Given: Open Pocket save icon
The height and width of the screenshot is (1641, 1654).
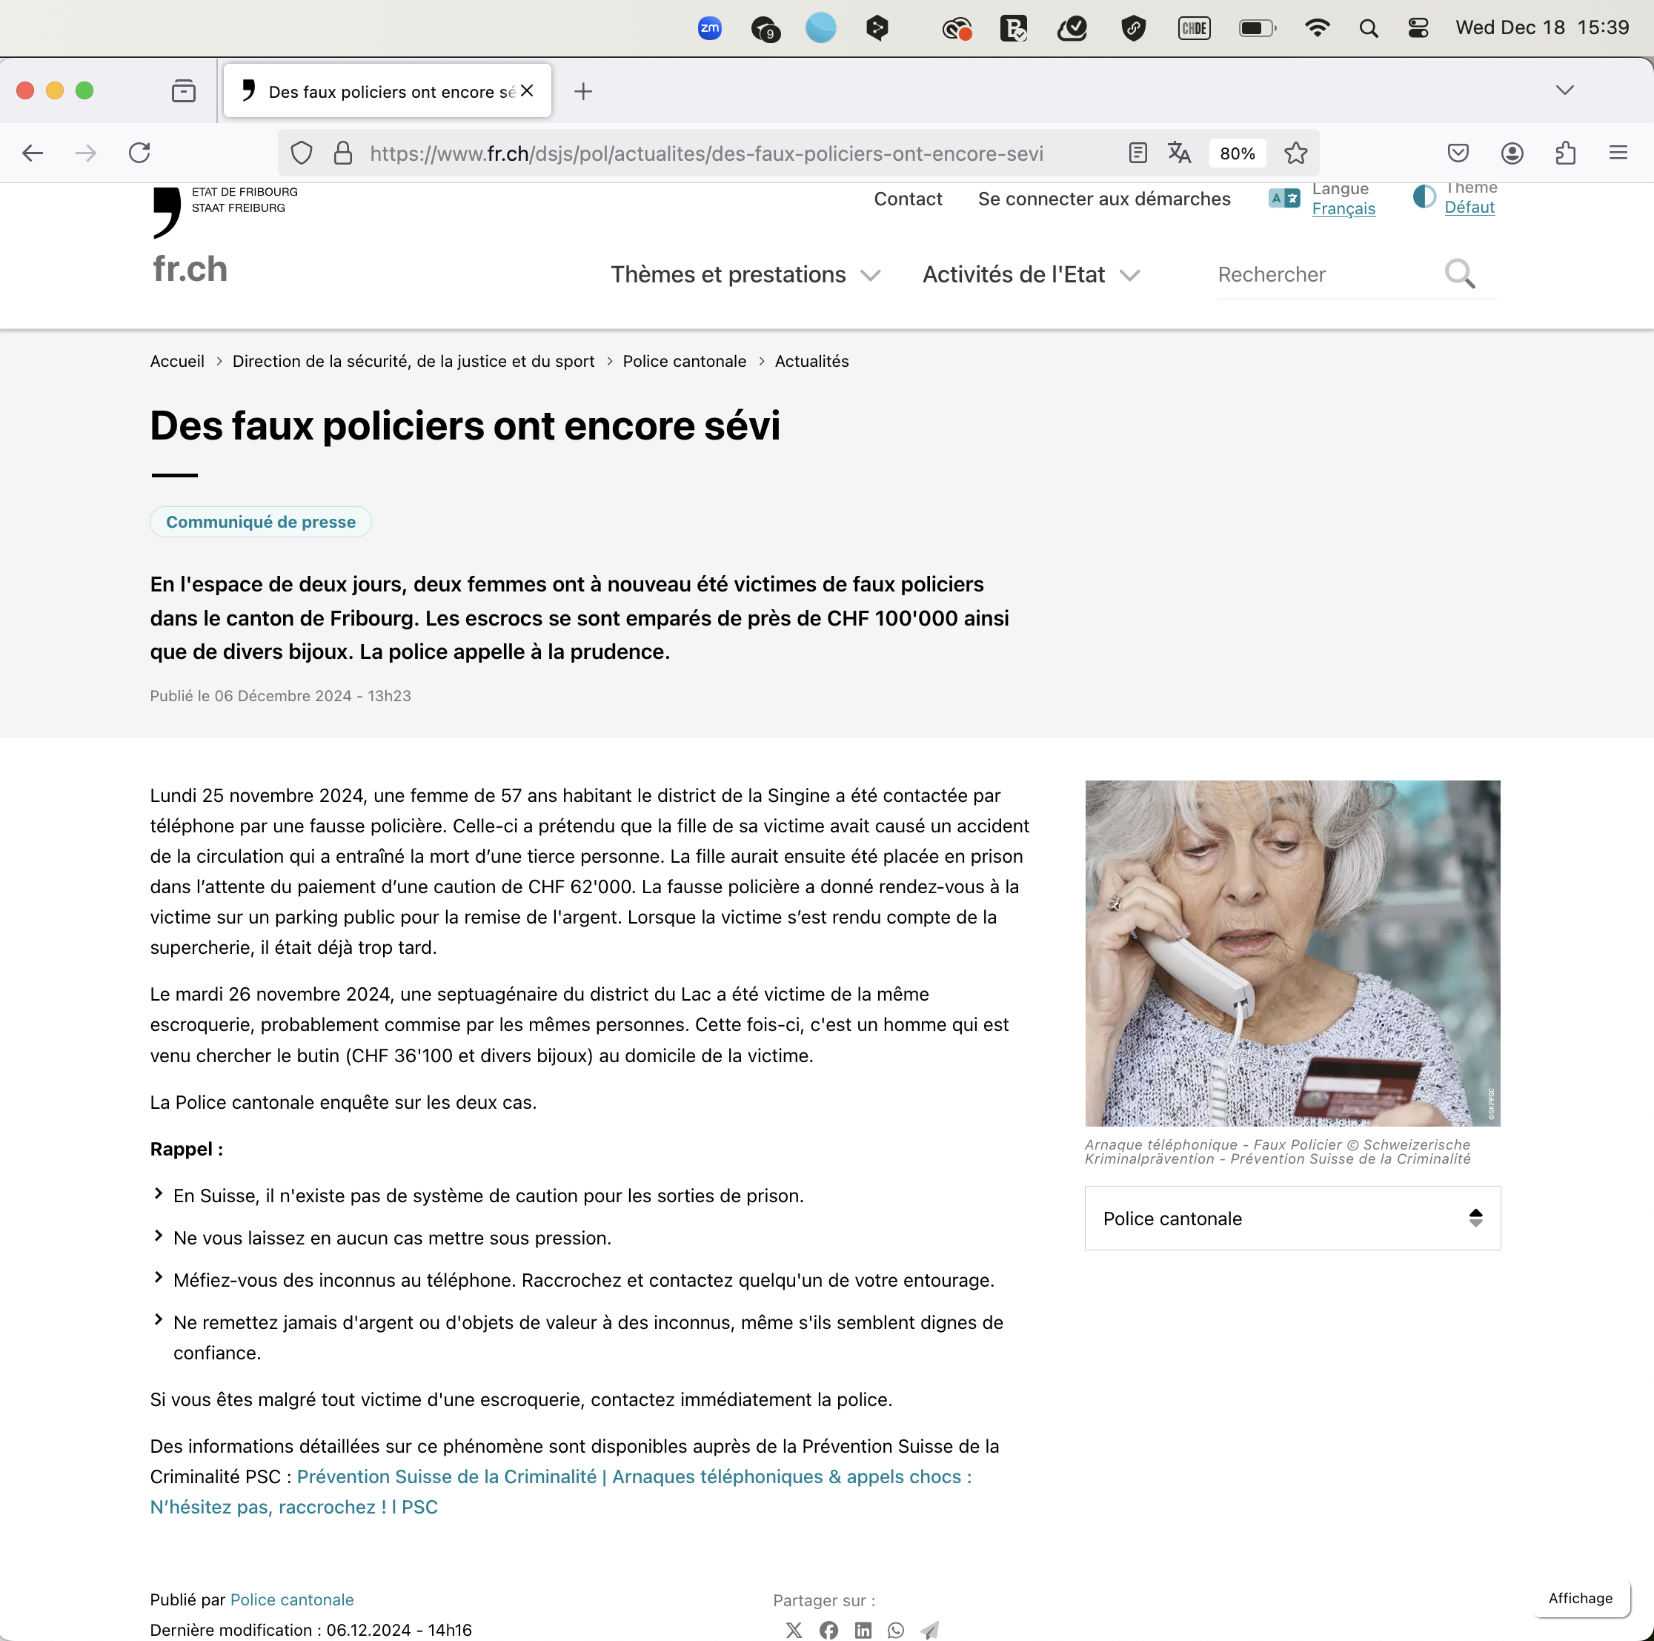Looking at the screenshot, I should click(x=1458, y=153).
